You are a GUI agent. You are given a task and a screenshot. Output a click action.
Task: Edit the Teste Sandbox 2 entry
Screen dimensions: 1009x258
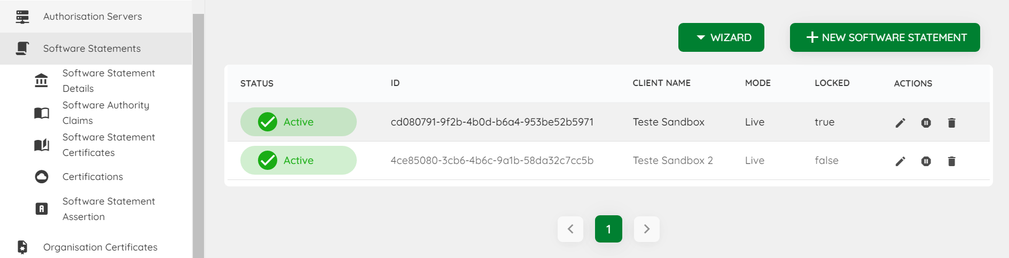tap(900, 161)
